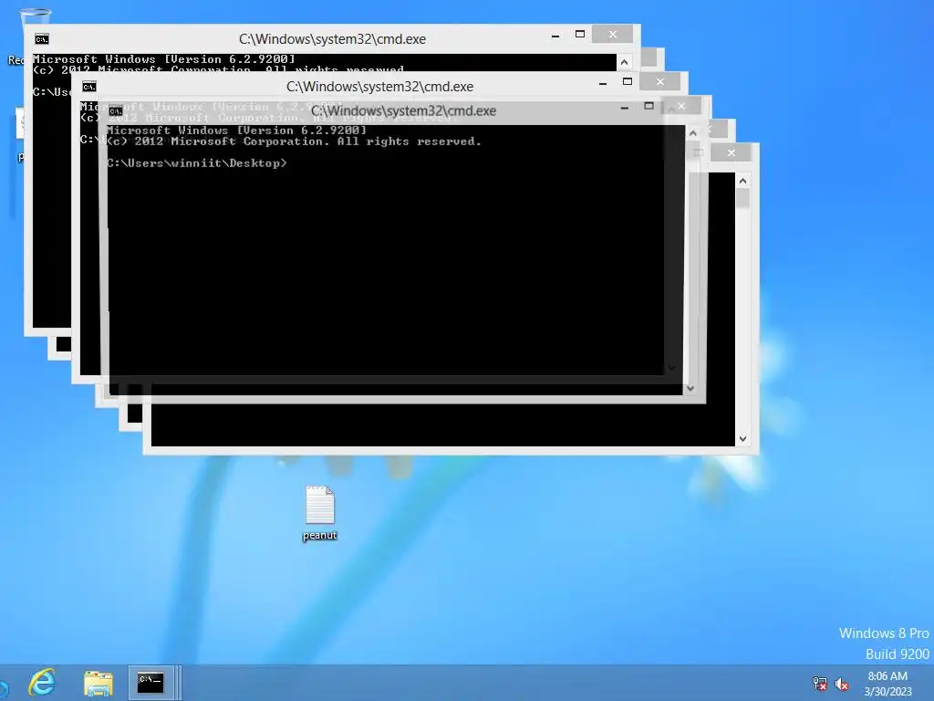Open the system menu icon of the rearmost cmd window
The height and width of the screenshot is (701, 934).
tap(42, 39)
